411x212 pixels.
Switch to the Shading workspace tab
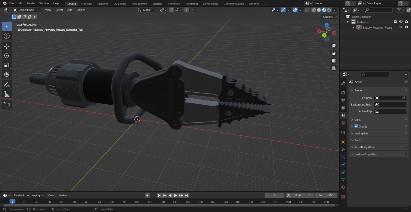(x=157, y=4)
